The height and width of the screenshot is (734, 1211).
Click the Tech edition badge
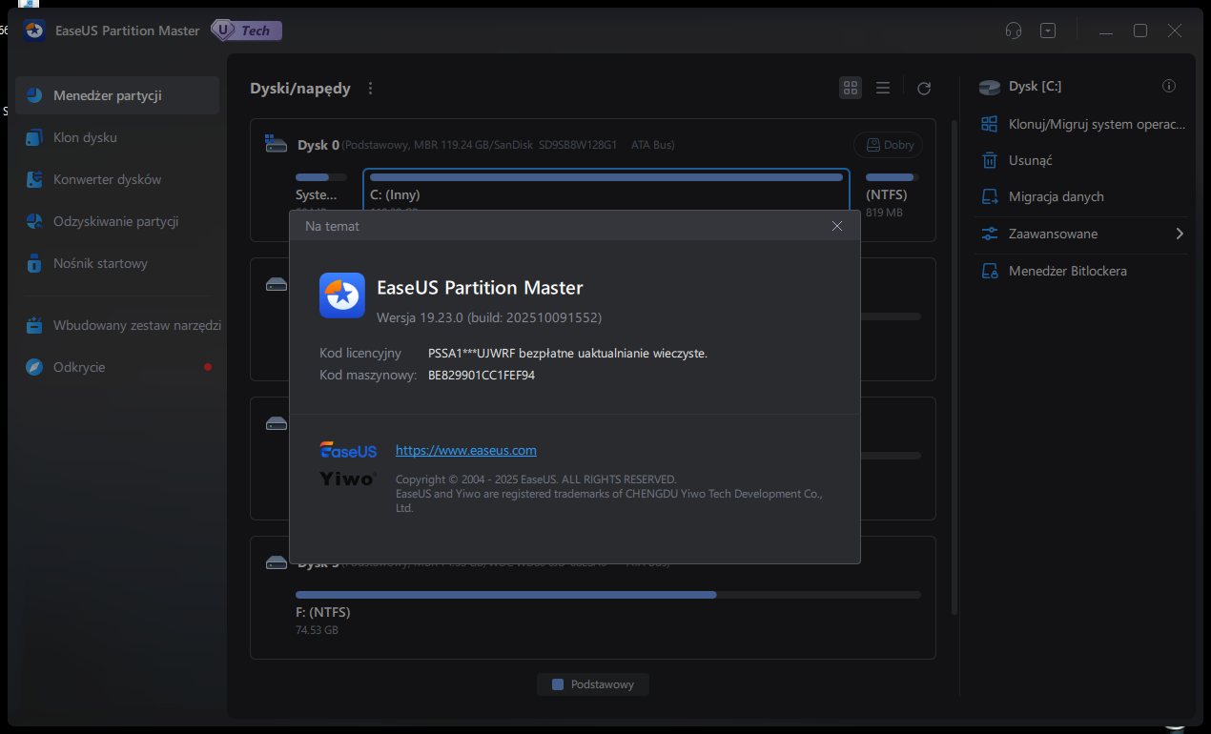point(246,31)
